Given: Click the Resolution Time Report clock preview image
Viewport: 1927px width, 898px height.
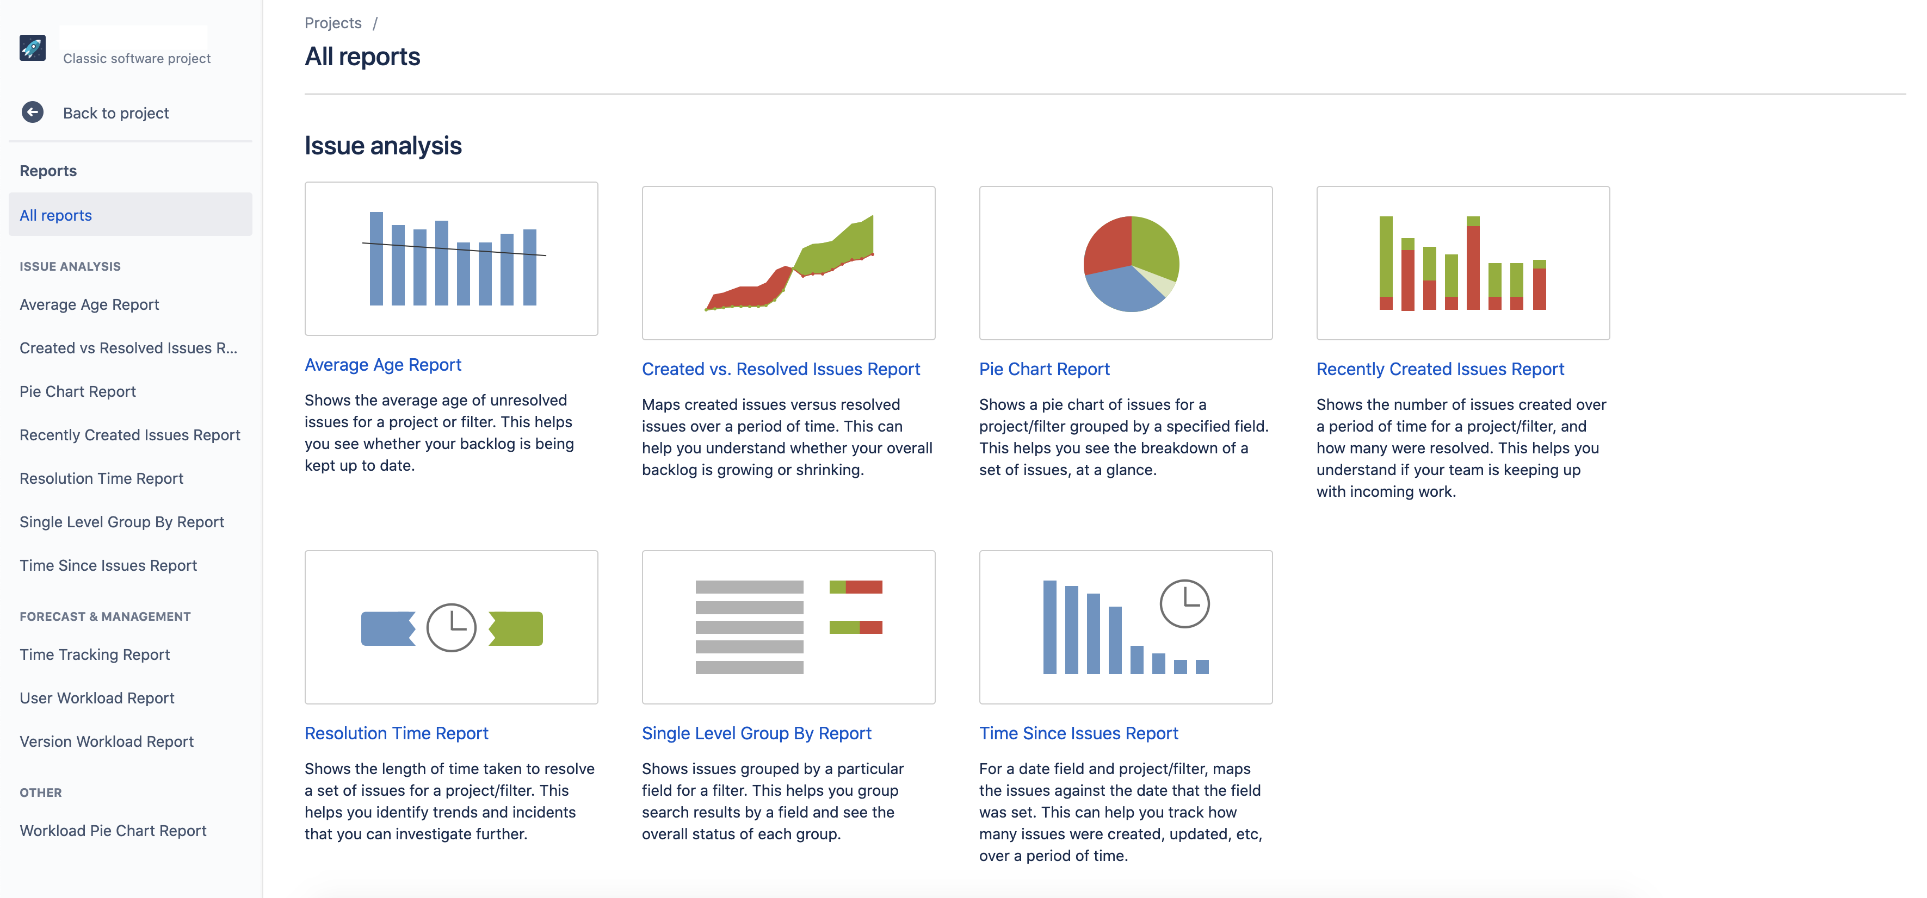Looking at the screenshot, I should pyautogui.click(x=451, y=627).
